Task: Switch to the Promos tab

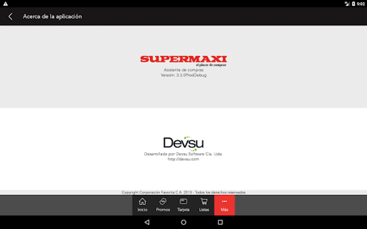Action: pos(163,205)
